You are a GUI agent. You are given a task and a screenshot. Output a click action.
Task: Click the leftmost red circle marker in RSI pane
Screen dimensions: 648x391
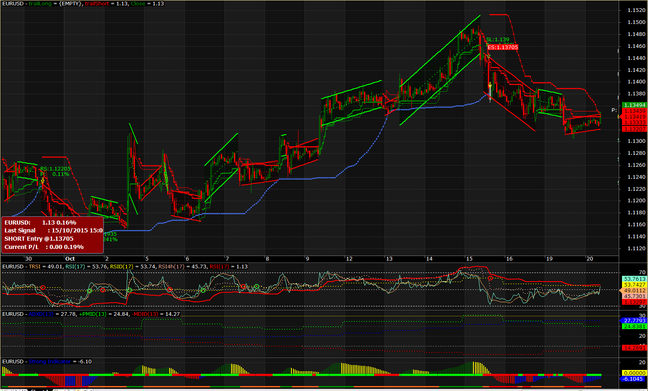click(43, 288)
